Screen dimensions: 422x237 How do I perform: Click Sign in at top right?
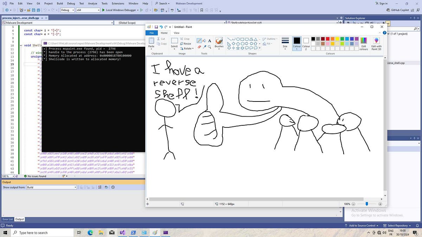click(x=381, y=4)
